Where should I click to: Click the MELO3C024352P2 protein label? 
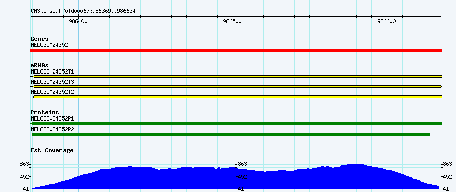point(52,129)
